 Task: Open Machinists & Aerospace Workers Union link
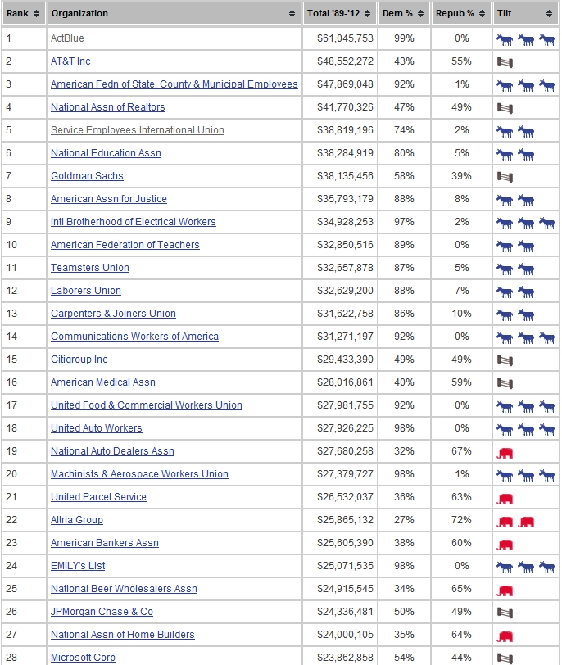coord(139,473)
